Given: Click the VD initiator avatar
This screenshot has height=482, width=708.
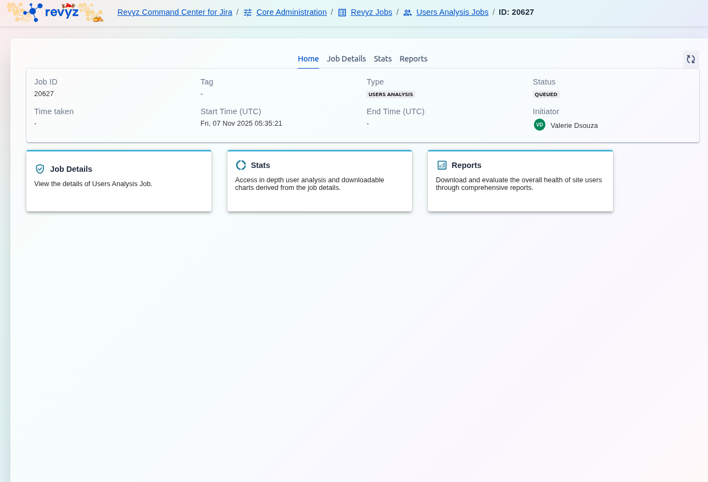Looking at the screenshot, I should pyautogui.click(x=539, y=125).
